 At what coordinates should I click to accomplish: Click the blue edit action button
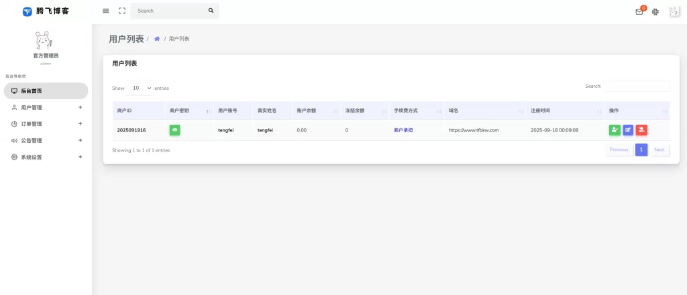(x=628, y=130)
